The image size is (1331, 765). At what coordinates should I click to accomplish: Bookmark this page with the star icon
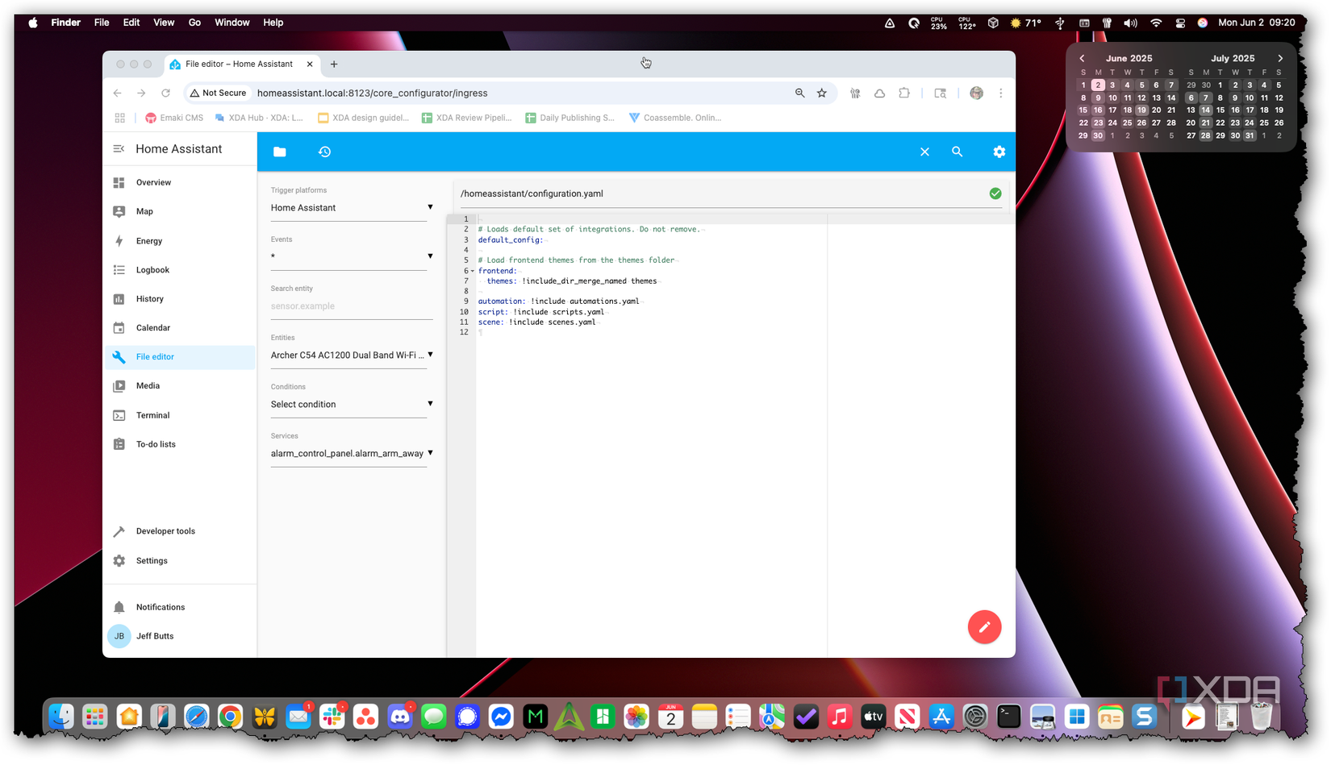(x=821, y=94)
